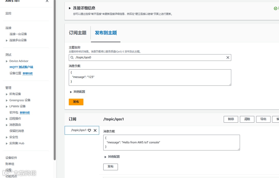The image size is (279, 178).
Task: Expand 其他配置 in the /topic/qos1 subscription panel
Action: pos(105,157)
